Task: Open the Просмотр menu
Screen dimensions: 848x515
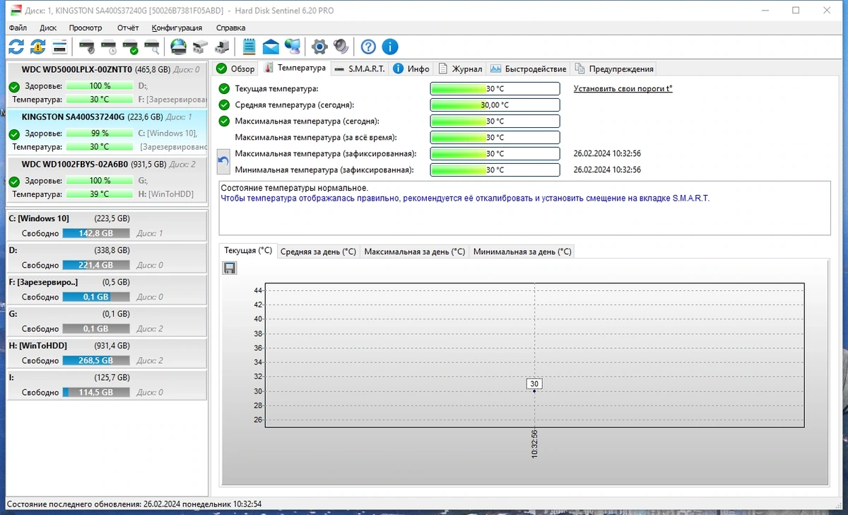Action: point(86,28)
